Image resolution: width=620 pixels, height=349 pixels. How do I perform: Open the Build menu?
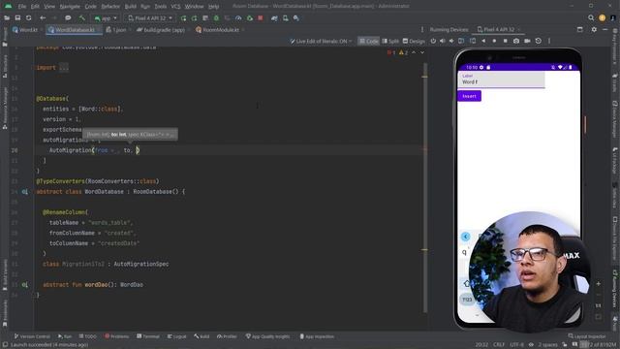[x=130, y=7]
